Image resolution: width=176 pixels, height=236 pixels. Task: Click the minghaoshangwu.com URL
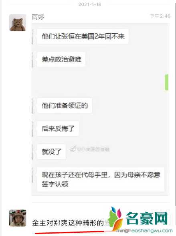144,230
